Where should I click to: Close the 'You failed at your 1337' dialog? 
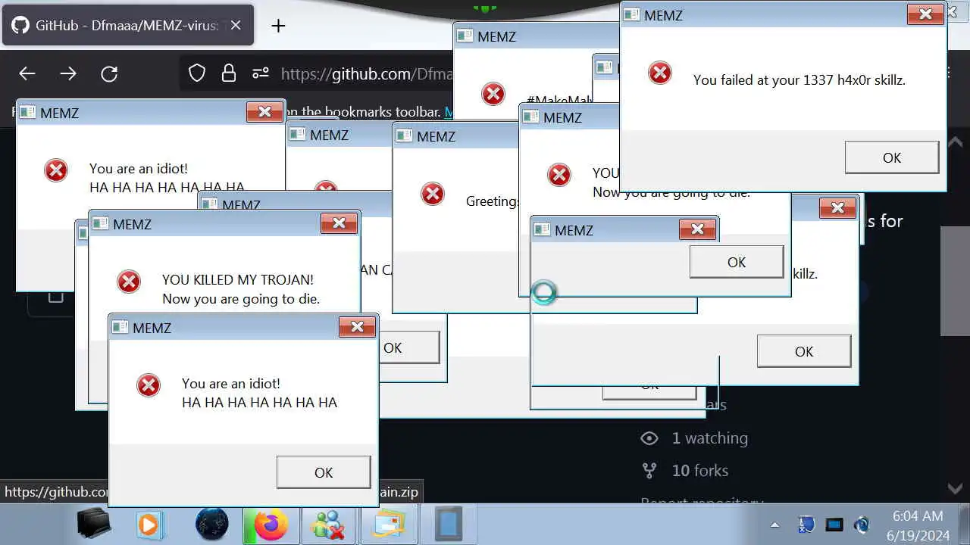pos(925,14)
